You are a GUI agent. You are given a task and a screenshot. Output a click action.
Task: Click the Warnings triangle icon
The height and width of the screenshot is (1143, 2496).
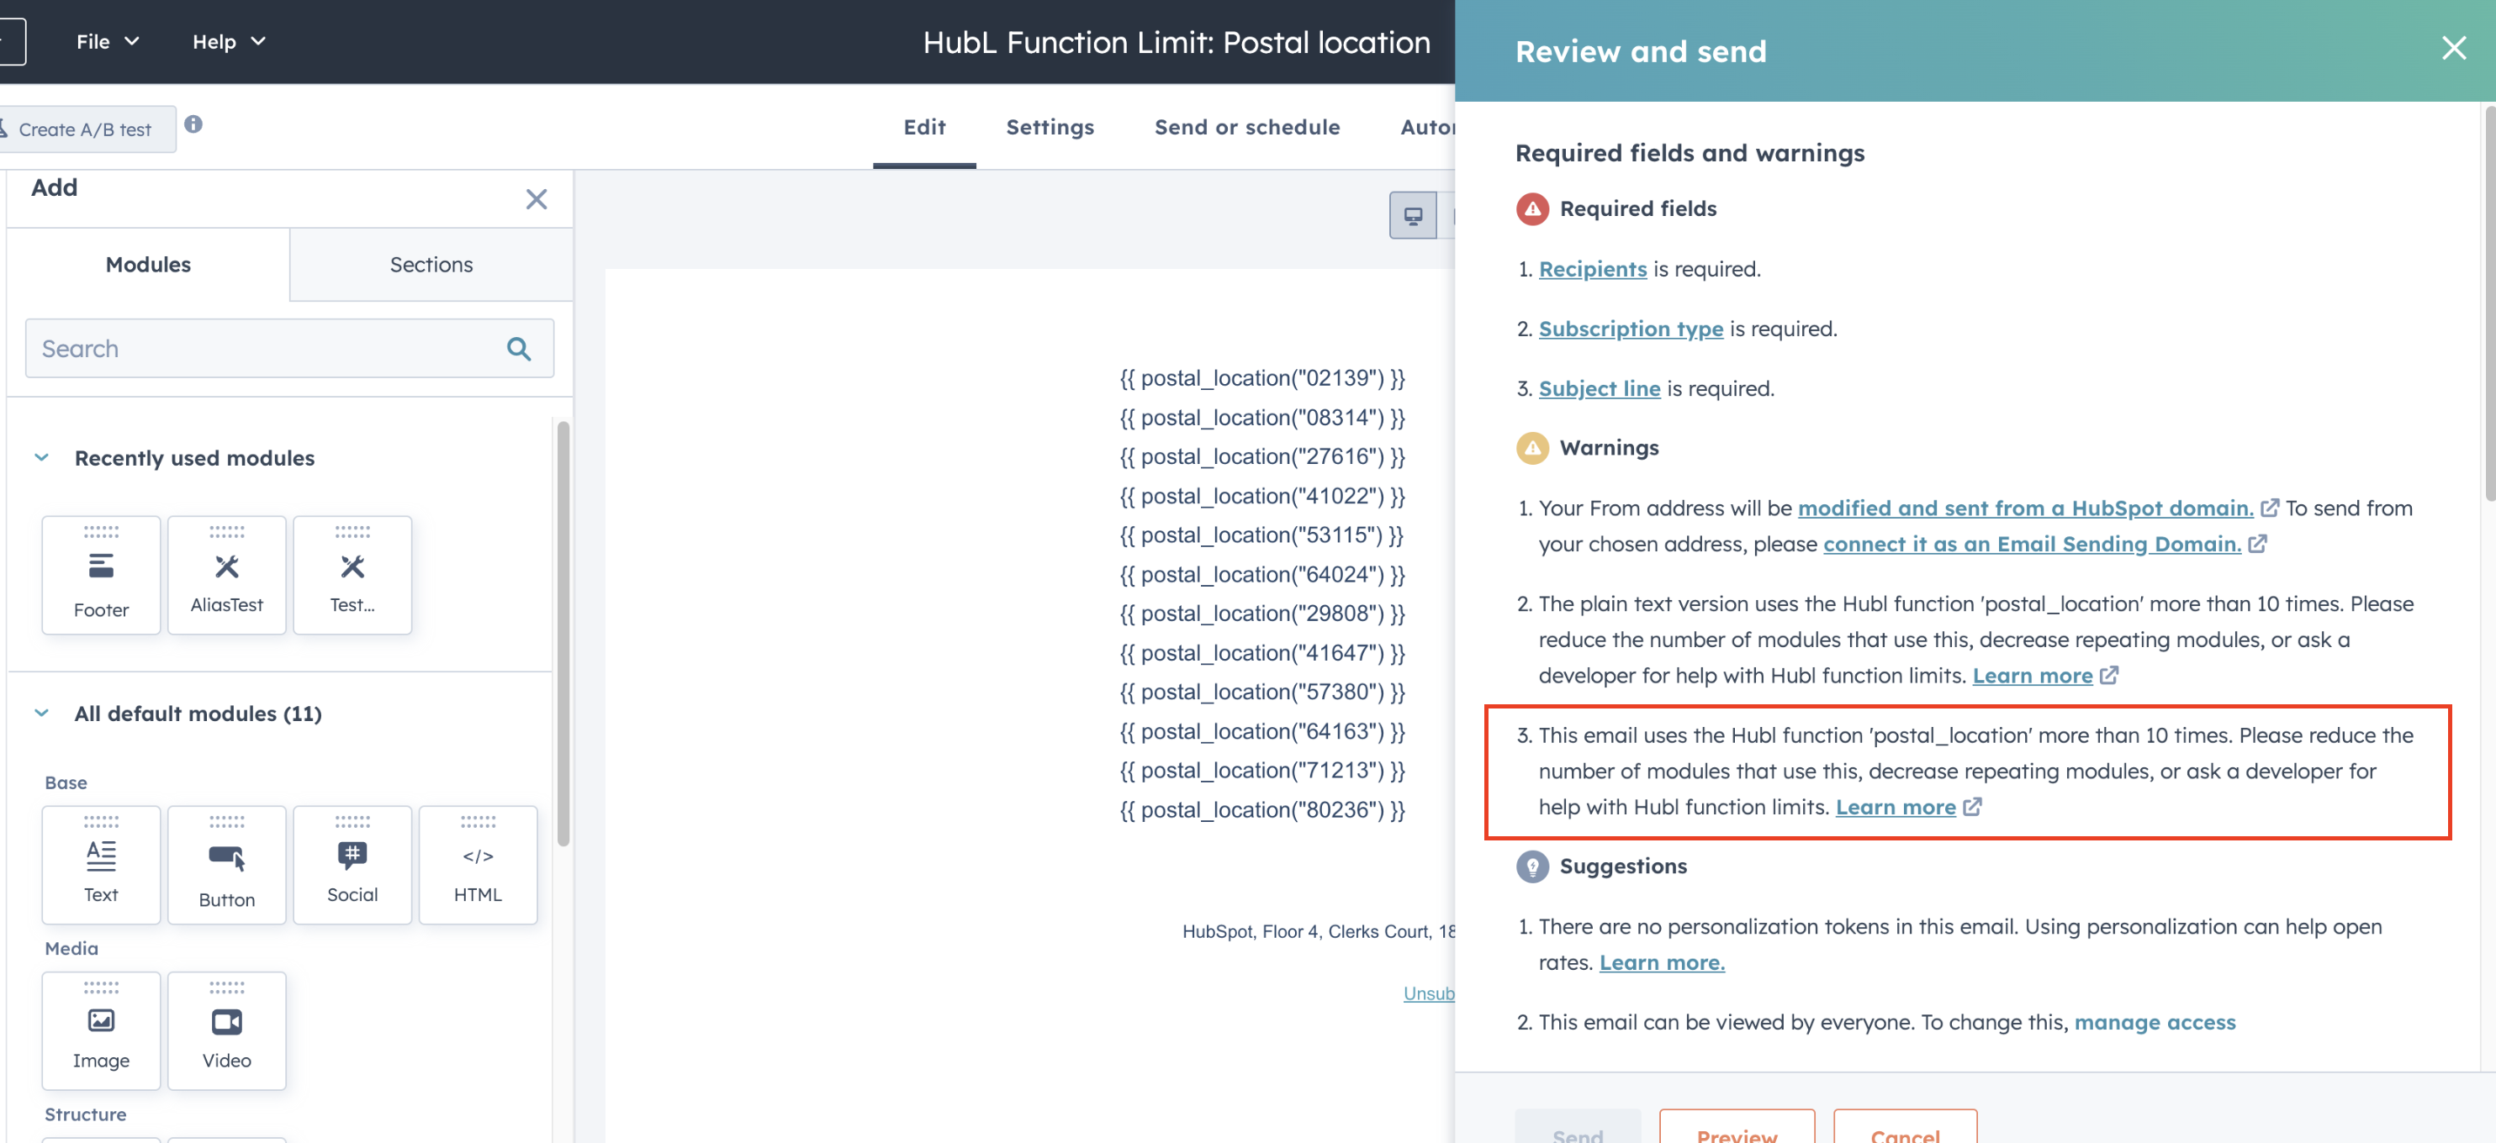pos(1532,449)
